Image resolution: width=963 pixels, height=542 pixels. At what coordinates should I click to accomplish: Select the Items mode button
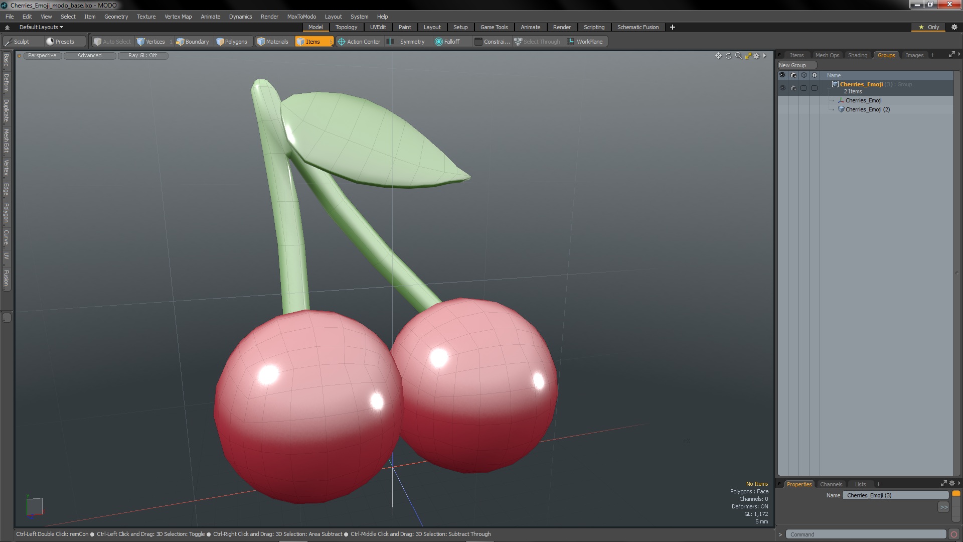coord(314,42)
